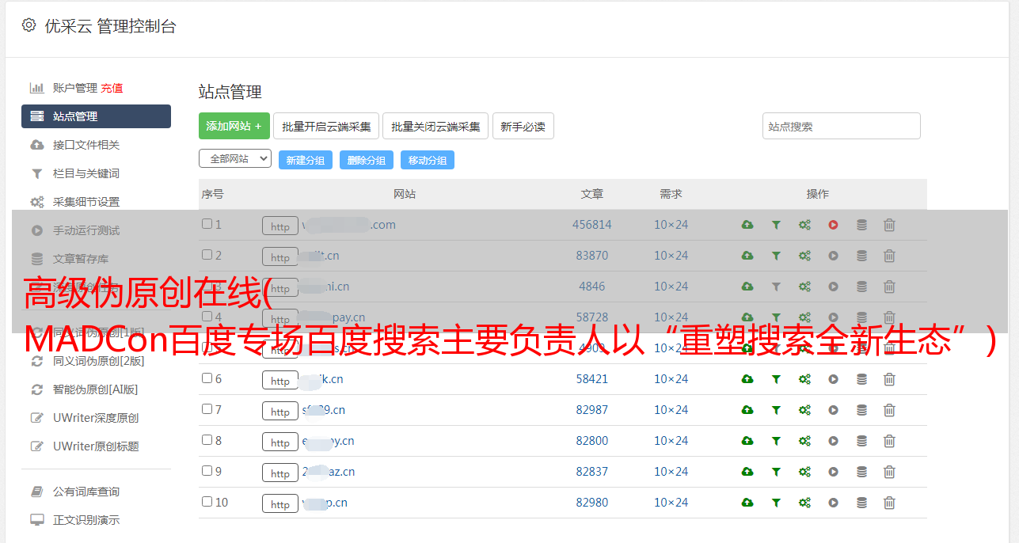Select 站点管理 in the sidebar
The height and width of the screenshot is (543, 1019).
pos(96,116)
